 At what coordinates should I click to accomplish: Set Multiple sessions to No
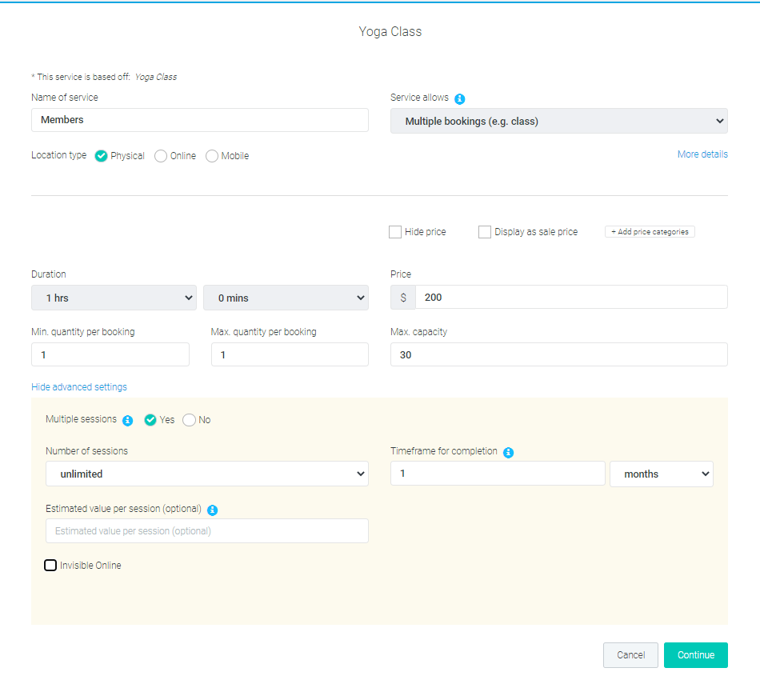pyautogui.click(x=189, y=419)
